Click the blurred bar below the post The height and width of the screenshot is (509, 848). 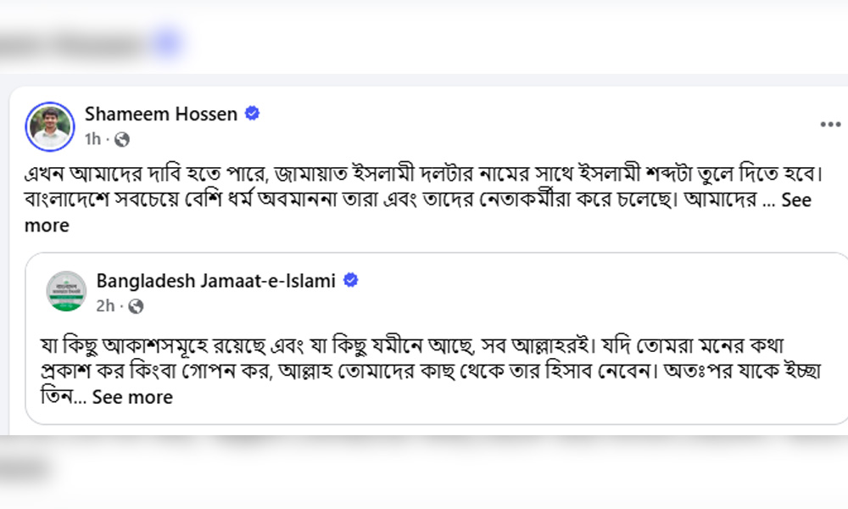(424, 441)
